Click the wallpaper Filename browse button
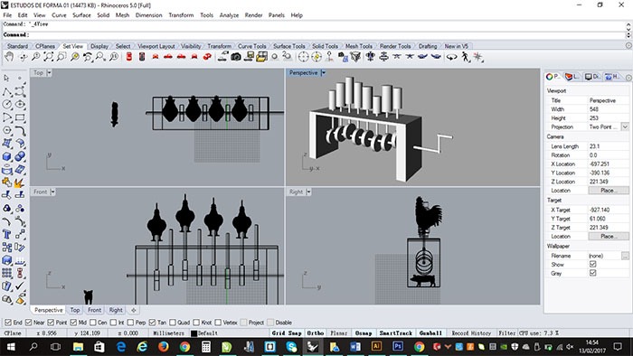633x356 pixels. [x=625, y=256]
